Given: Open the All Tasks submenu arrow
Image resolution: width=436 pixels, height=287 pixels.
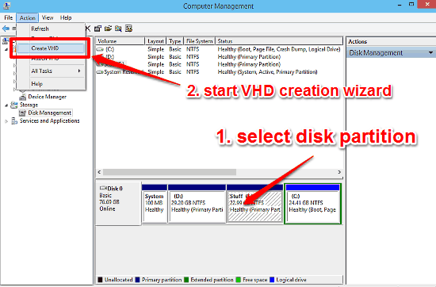Looking at the screenshot, I should click(x=79, y=71).
